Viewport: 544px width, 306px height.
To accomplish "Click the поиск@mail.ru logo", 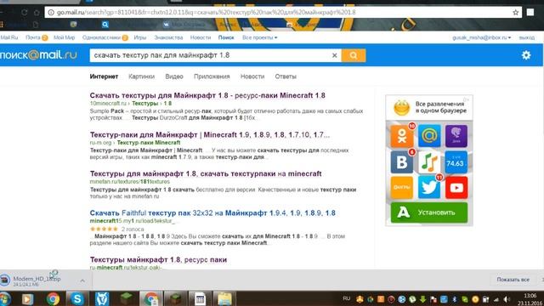I will click(38, 54).
